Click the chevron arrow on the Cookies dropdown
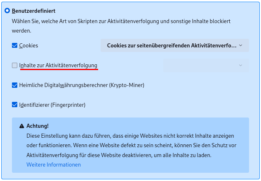 click(241, 45)
